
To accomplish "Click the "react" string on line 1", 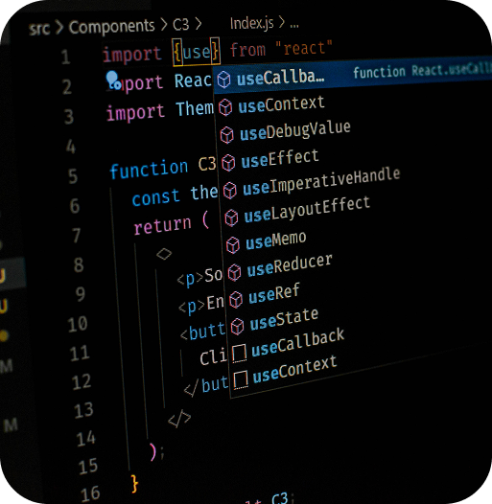I will pyautogui.click(x=304, y=48).
